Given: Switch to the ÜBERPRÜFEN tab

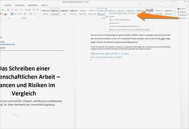Looking at the screenshot, I should [33, 5].
